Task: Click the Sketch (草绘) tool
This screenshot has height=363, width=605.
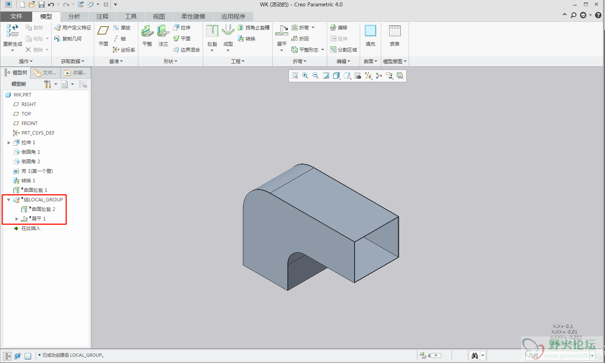Action: (x=122, y=27)
